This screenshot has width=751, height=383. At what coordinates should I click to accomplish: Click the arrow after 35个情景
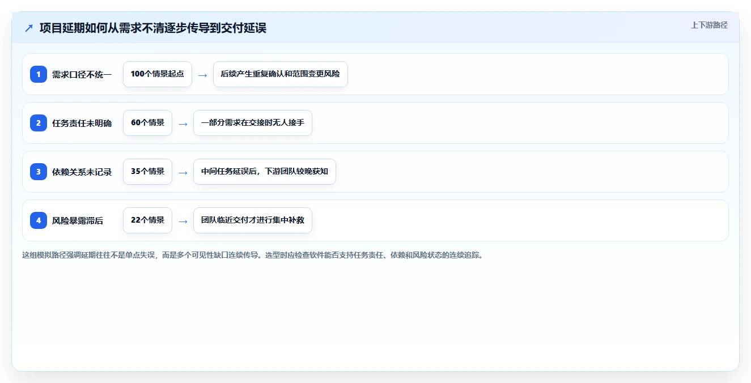tap(183, 172)
